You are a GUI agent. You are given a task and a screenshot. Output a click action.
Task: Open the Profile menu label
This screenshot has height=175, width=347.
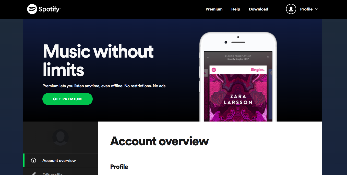click(x=306, y=9)
